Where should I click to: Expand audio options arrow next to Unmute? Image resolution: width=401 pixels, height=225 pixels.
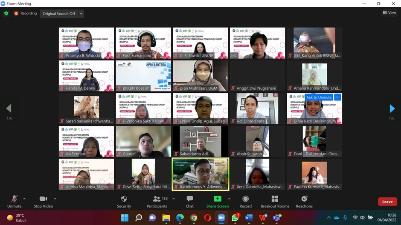point(24,199)
